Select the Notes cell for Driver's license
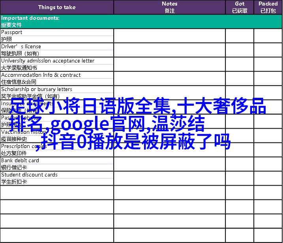 coord(169,50)
